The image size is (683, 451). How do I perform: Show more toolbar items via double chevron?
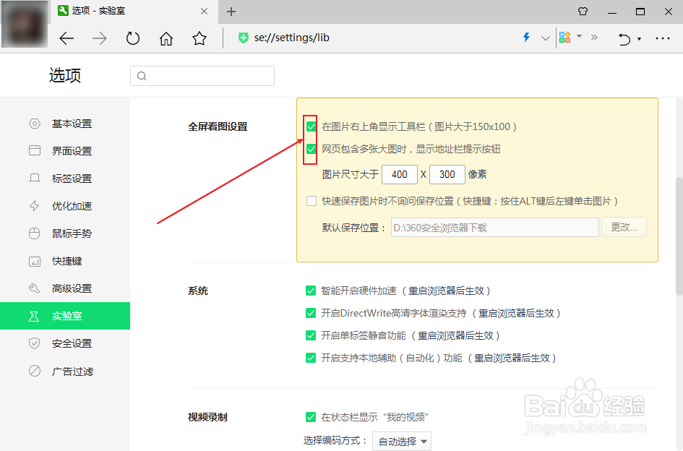(x=594, y=38)
